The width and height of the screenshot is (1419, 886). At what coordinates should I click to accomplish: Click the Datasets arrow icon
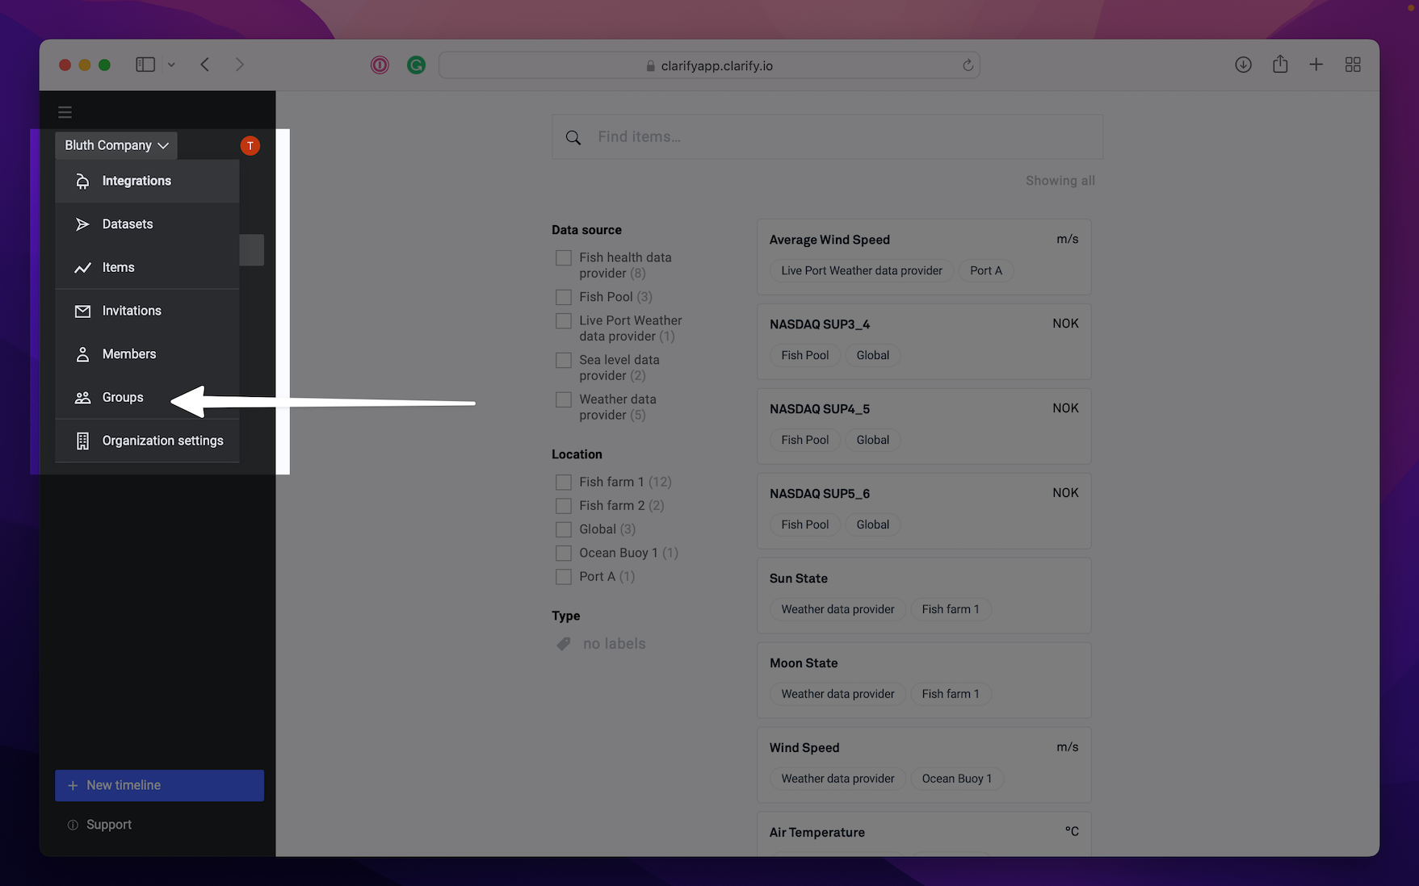[82, 224]
